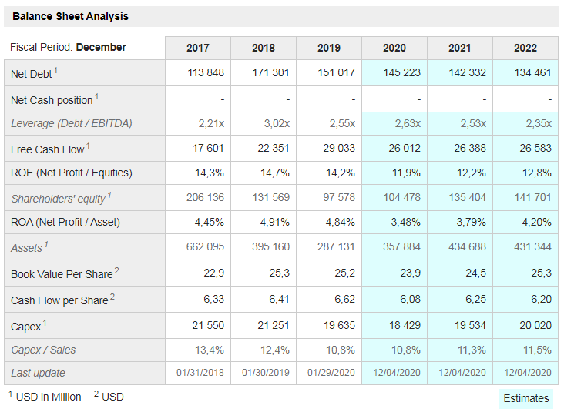
Task: Click the Balance Sheet Analysis title
Action: pyautogui.click(x=70, y=16)
